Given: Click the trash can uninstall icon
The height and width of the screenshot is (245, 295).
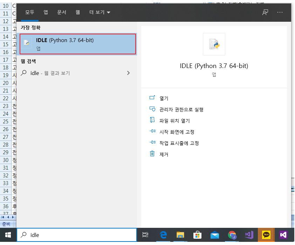Looking at the screenshot, I should coord(152,154).
